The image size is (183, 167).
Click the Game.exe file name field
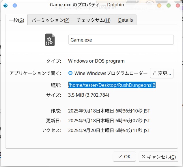tap(121, 40)
